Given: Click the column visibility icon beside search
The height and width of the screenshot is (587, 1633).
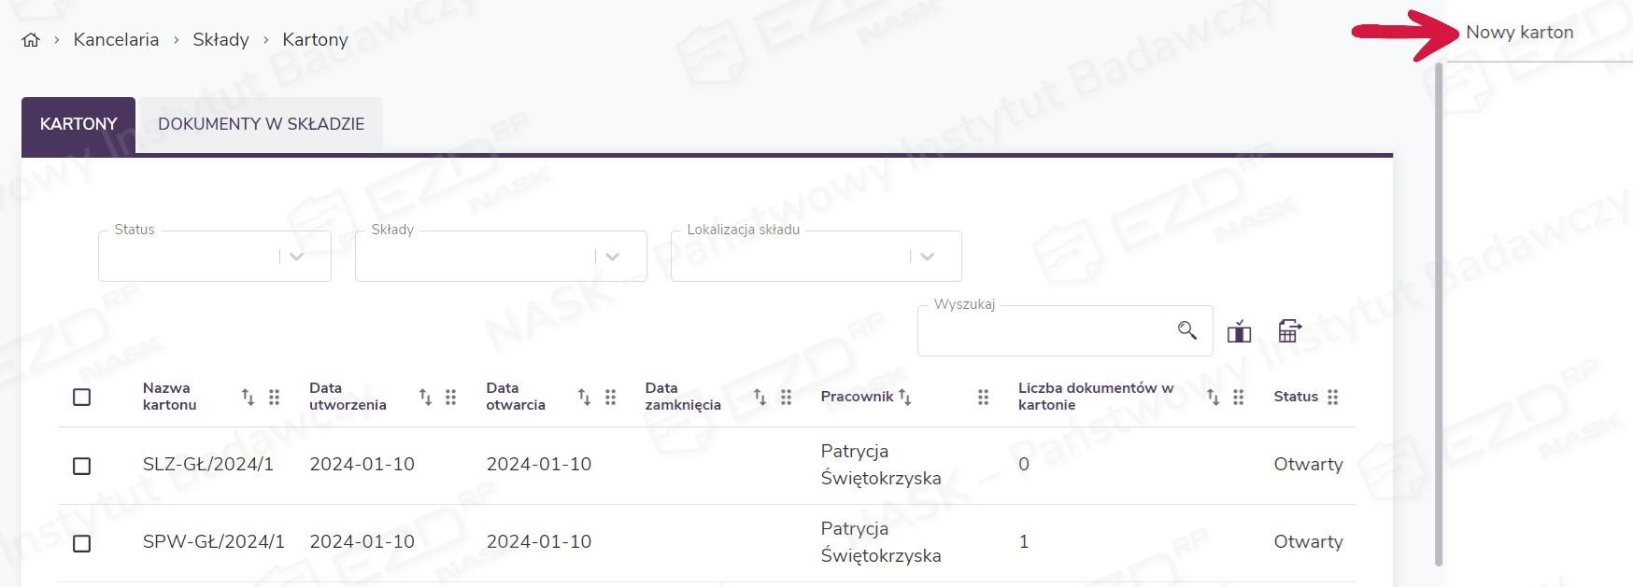Looking at the screenshot, I should tap(1239, 331).
